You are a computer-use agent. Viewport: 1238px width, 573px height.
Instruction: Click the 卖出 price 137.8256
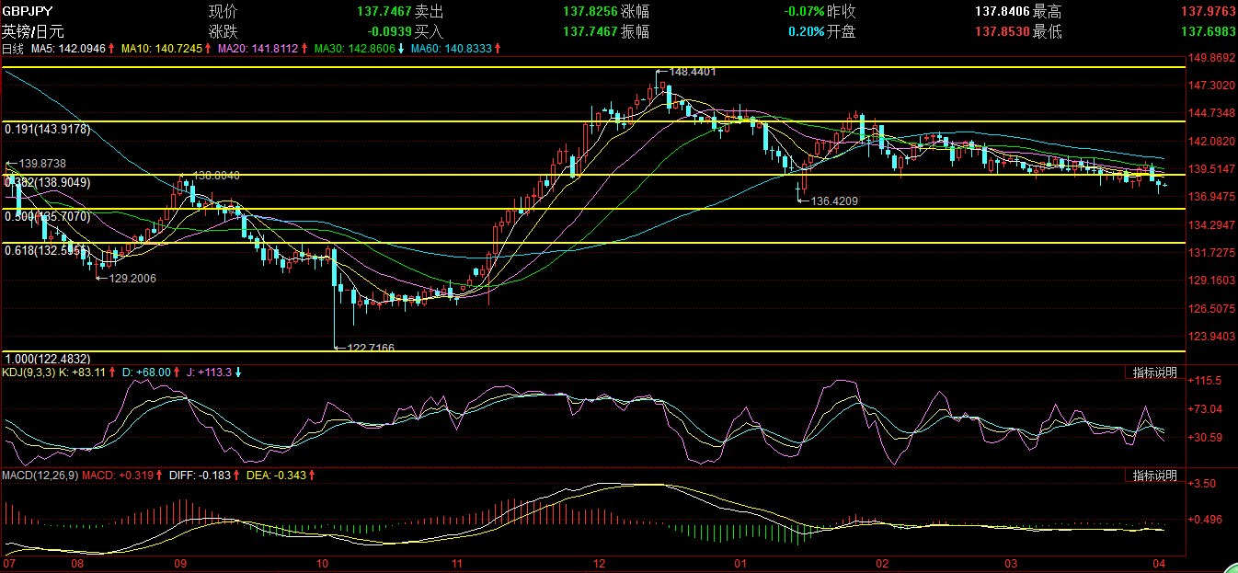pyautogui.click(x=590, y=12)
